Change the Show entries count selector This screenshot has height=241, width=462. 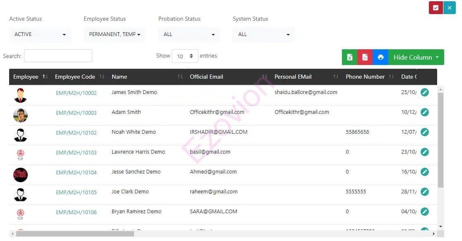pos(185,56)
